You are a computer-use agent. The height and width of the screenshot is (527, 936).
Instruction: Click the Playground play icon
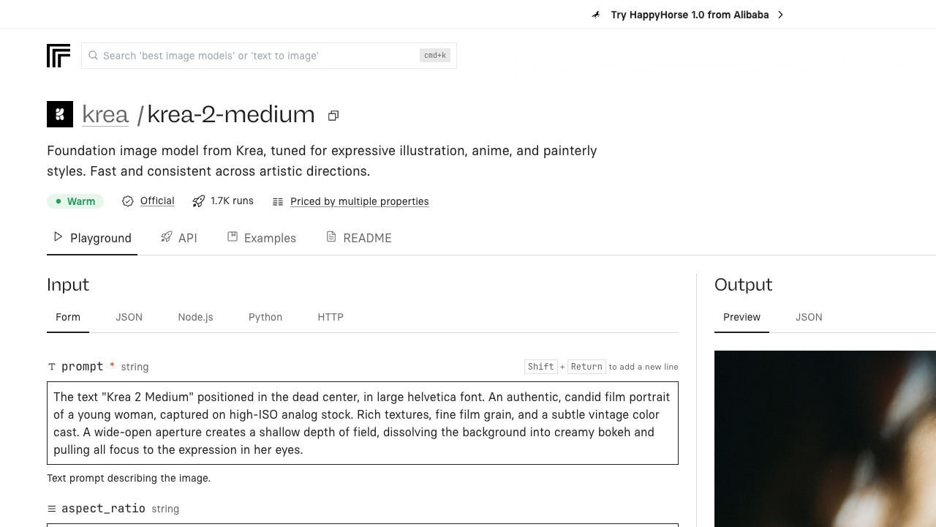click(58, 237)
